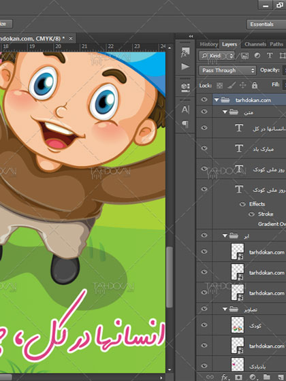Lock position move icon
The image size is (286, 381).
point(242,85)
